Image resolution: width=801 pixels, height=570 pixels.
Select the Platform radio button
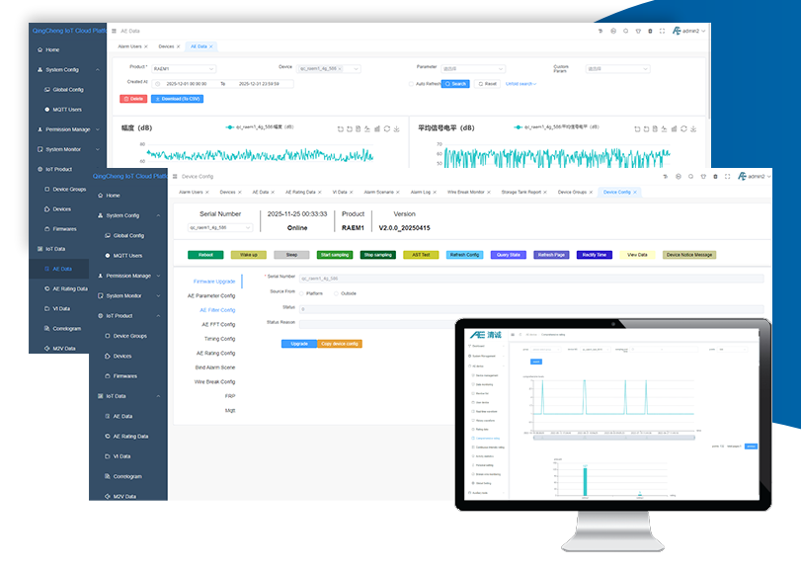click(x=301, y=292)
